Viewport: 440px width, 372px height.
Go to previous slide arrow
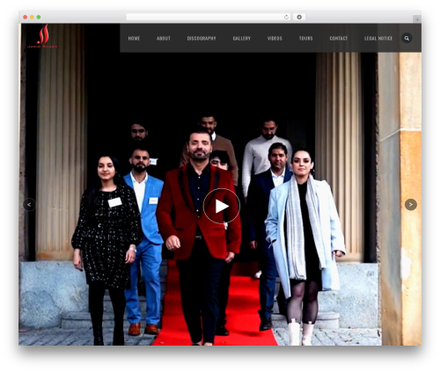[x=29, y=205]
